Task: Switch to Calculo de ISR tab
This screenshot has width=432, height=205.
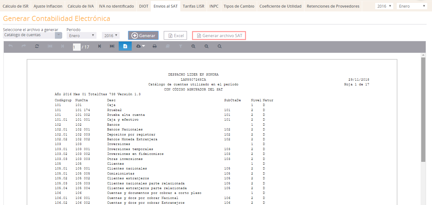Action: (16, 6)
